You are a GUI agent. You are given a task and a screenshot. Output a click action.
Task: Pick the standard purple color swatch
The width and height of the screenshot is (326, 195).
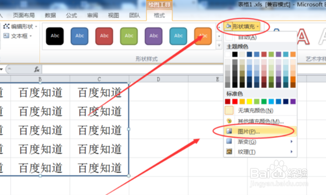tap(293, 101)
